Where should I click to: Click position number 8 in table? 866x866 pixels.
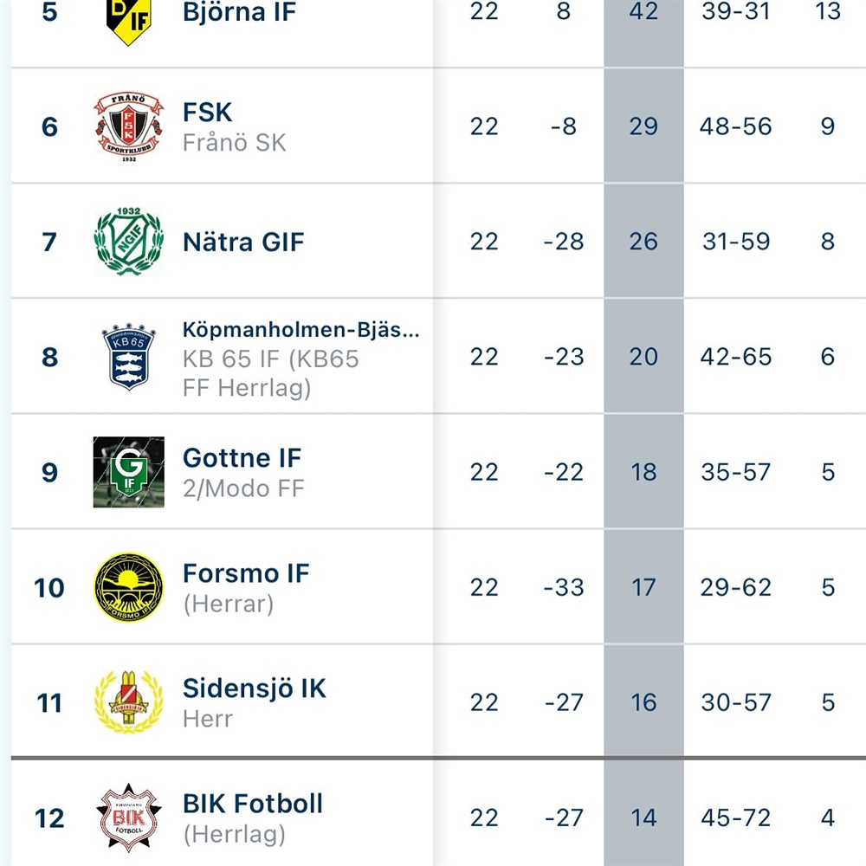tap(49, 357)
